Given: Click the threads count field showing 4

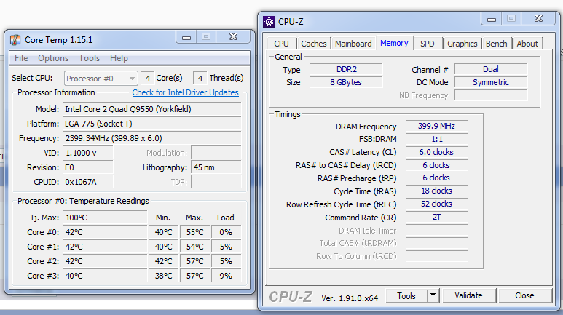Looking at the screenshot, I should [x=200, y=79].
